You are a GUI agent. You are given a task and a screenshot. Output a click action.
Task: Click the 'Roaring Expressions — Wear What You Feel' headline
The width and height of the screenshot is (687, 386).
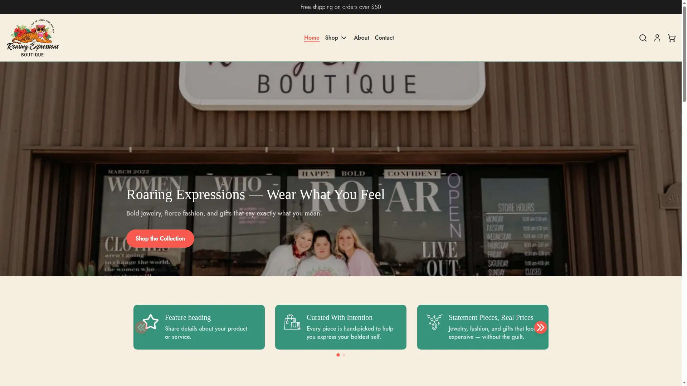[255, 194]
